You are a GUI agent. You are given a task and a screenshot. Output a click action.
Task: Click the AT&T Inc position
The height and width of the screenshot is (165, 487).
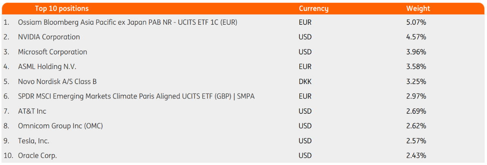(32, 111)
